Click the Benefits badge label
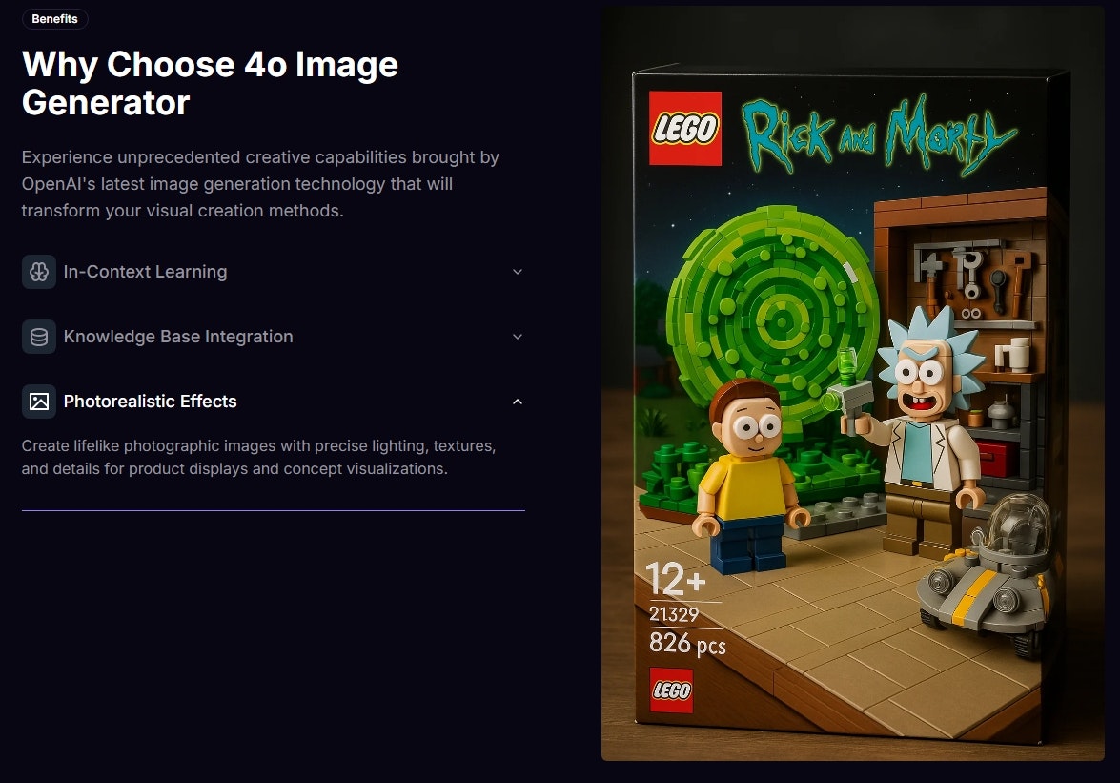 [x=55, y=19]
